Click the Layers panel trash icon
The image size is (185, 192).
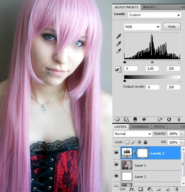pos(176,189)
